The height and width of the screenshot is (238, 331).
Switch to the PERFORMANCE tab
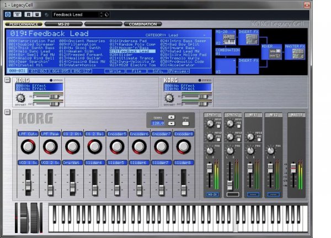(x=24, y=24)
